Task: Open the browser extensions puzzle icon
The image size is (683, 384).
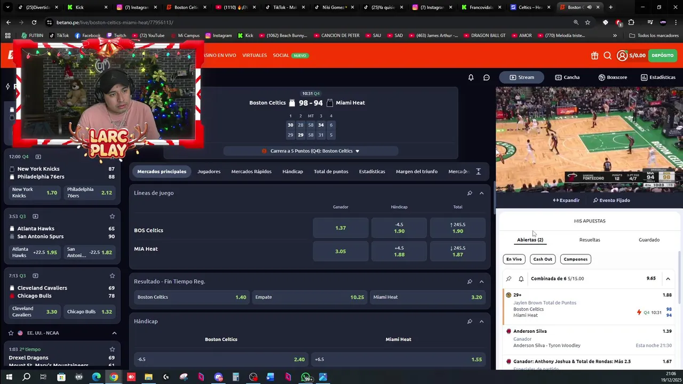Action: pos(631,22)
